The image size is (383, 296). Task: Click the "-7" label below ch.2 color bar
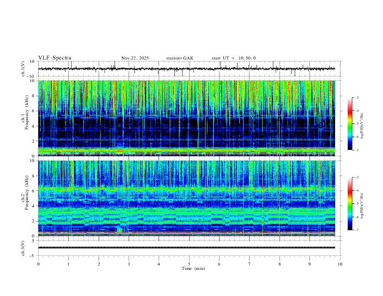356,230
